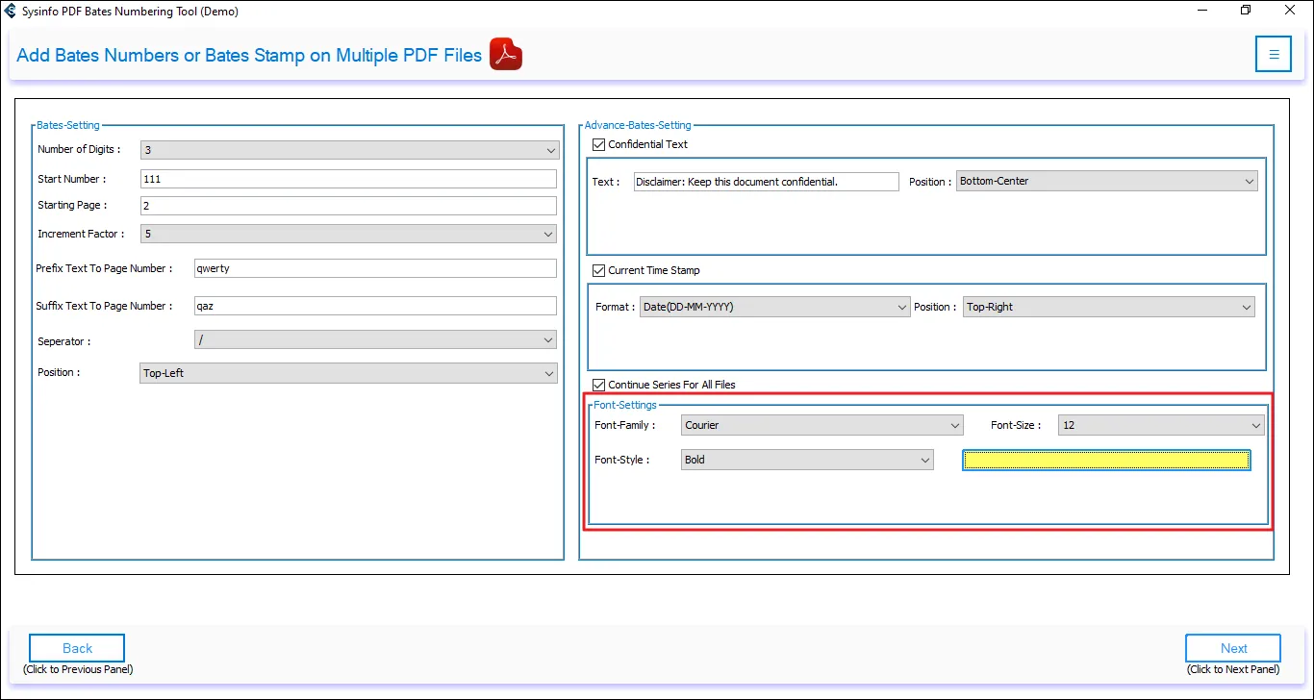This screenshot has width=1314, height=700.
Task: Restore down the application window
Action: [x=1246, y=12]
